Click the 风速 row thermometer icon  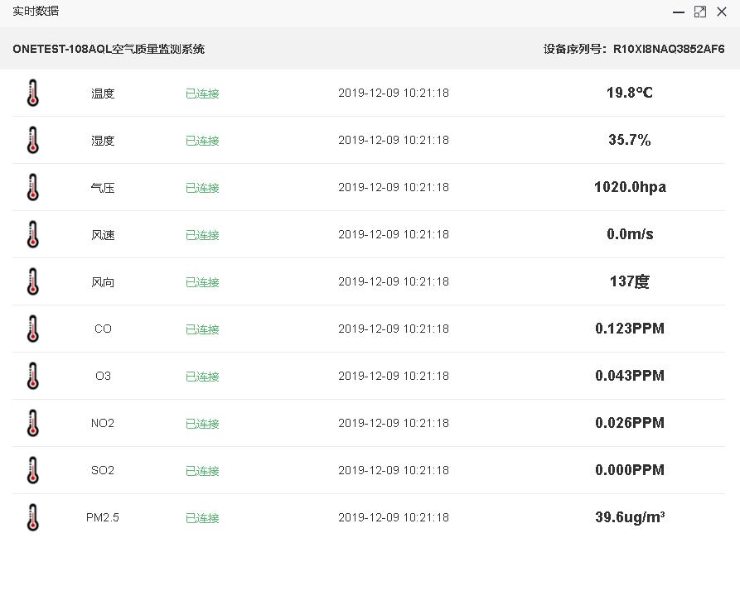click(x=33, y=234)
